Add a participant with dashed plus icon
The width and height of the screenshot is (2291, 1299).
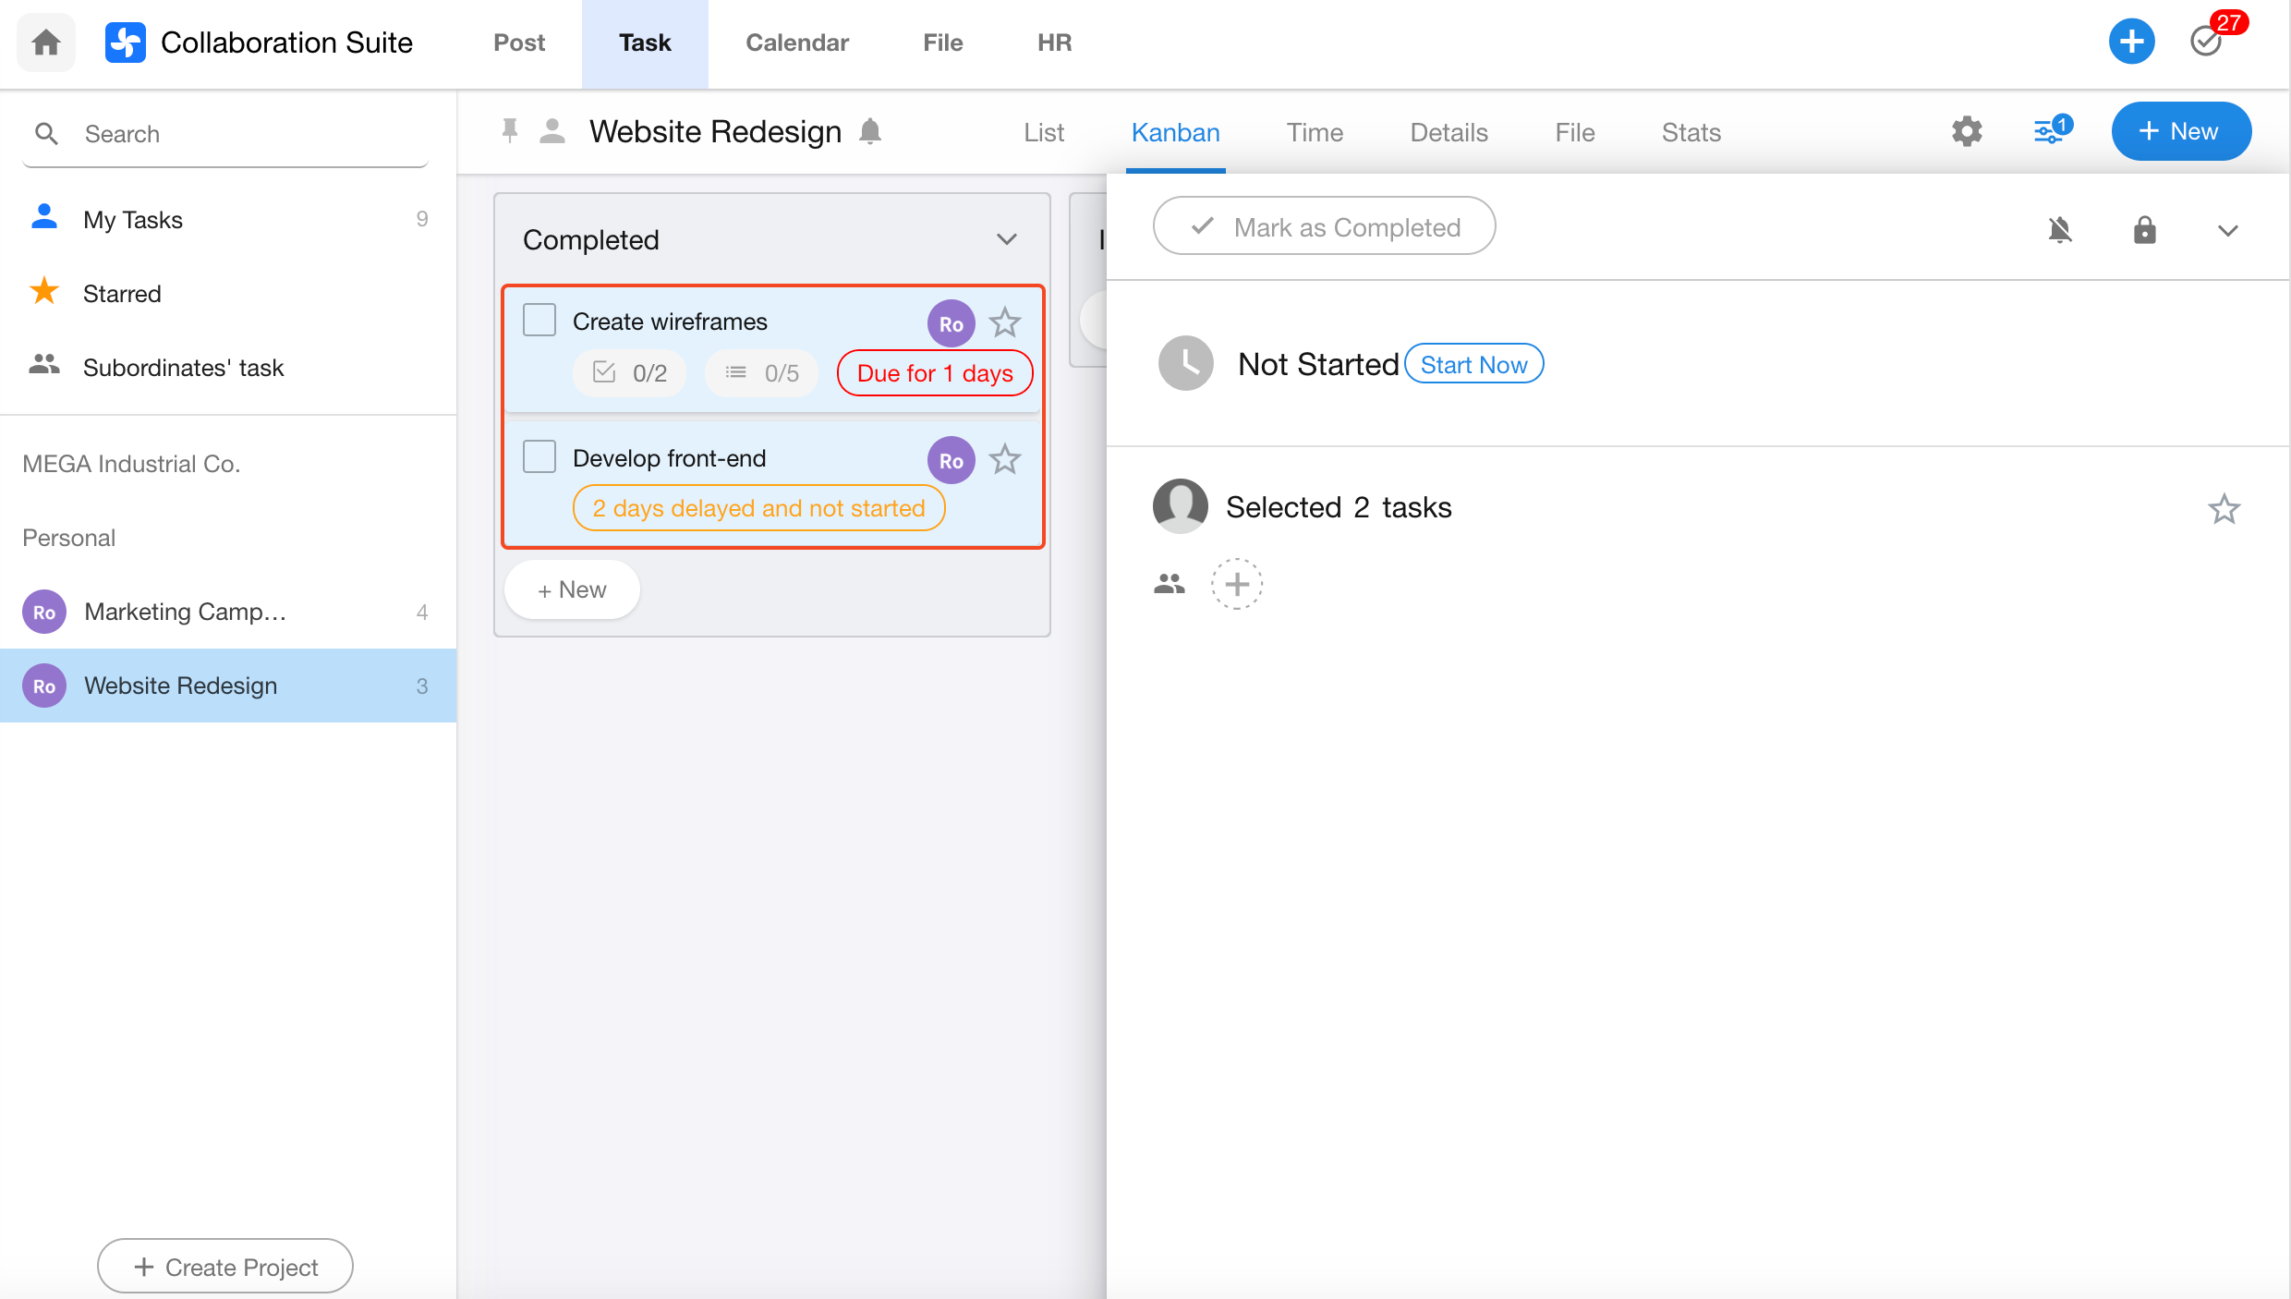point(1237,584)
